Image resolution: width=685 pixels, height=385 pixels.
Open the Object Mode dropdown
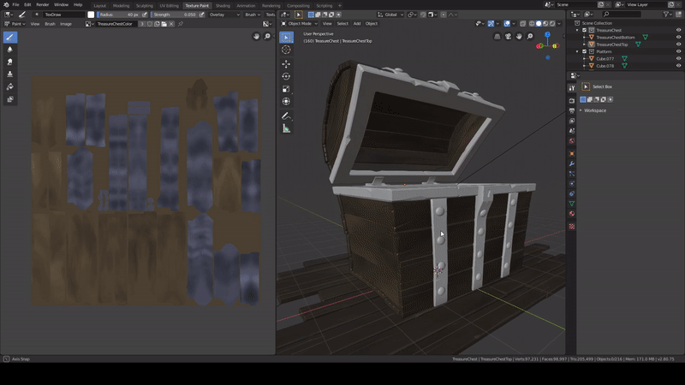coord(301,24)
